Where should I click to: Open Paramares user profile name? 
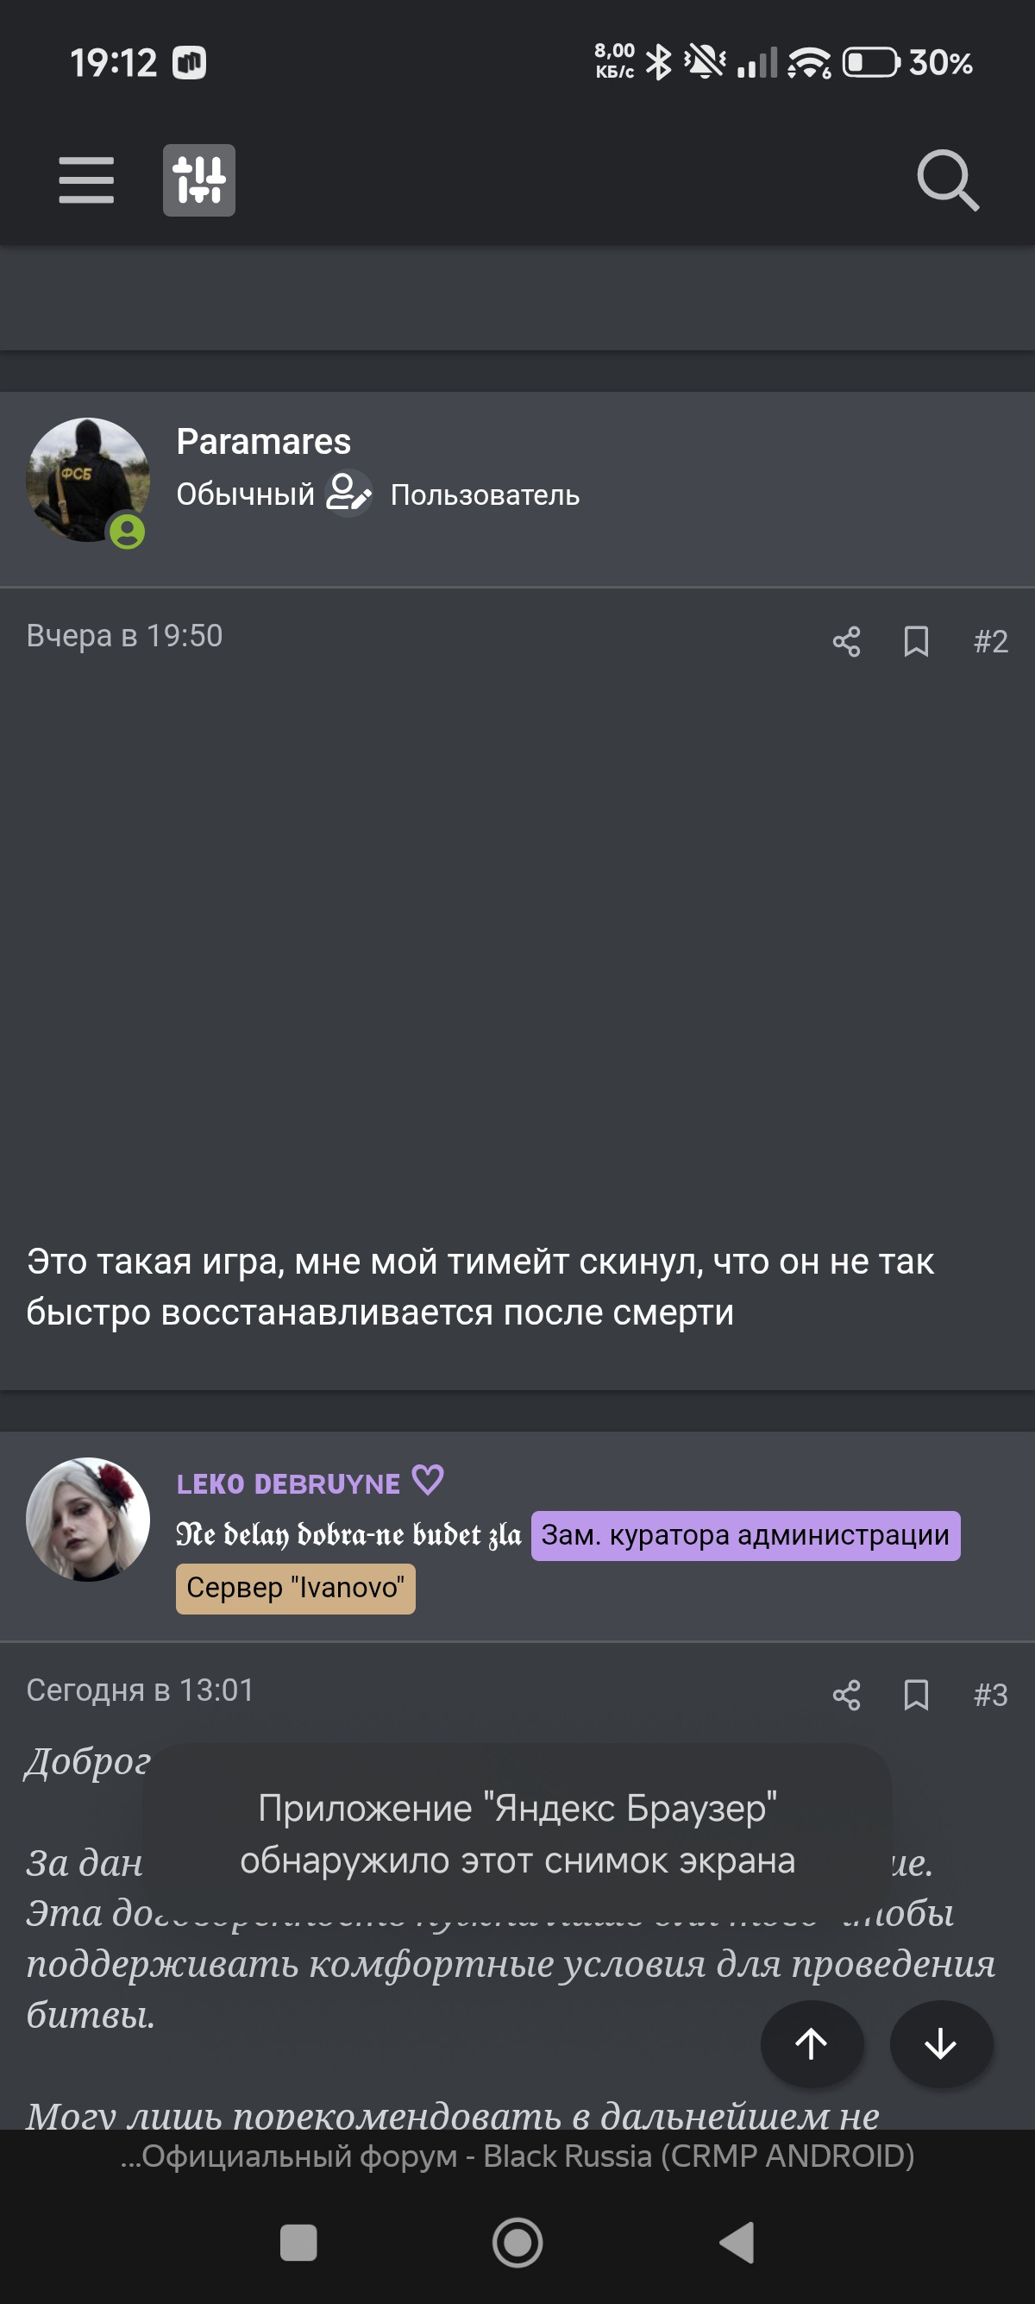point(264,442)
